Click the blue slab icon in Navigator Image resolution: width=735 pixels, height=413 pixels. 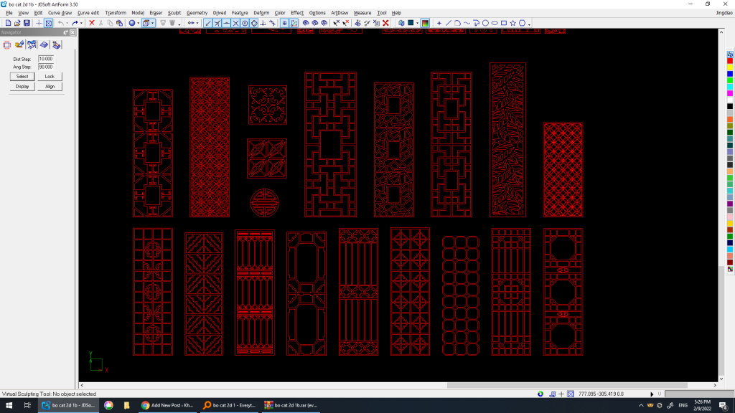[44, 44]
